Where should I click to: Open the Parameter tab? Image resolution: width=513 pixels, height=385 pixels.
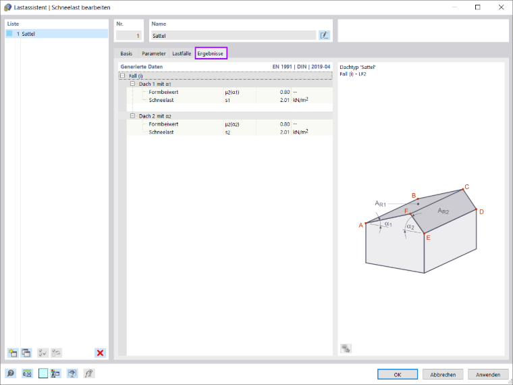(153, 53)
